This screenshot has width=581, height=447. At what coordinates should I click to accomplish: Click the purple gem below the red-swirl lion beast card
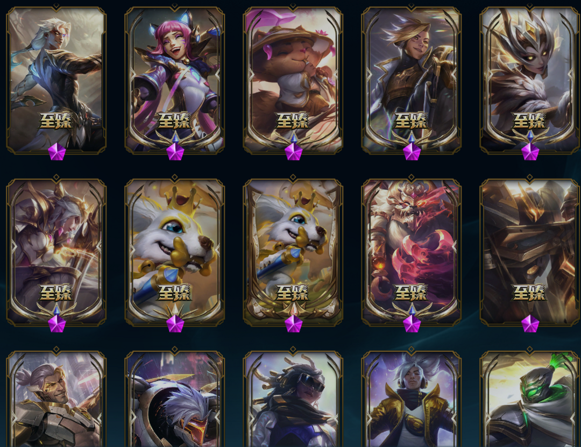click(x=412, y=324)
